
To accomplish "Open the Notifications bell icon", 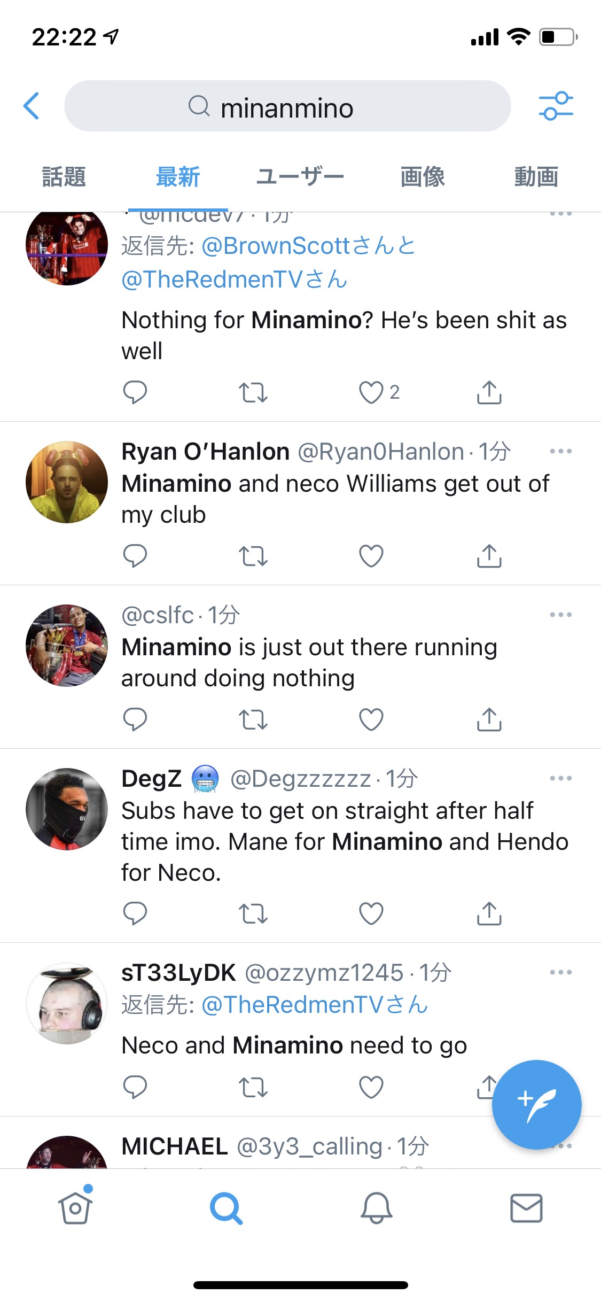I will click(377, 1208).
